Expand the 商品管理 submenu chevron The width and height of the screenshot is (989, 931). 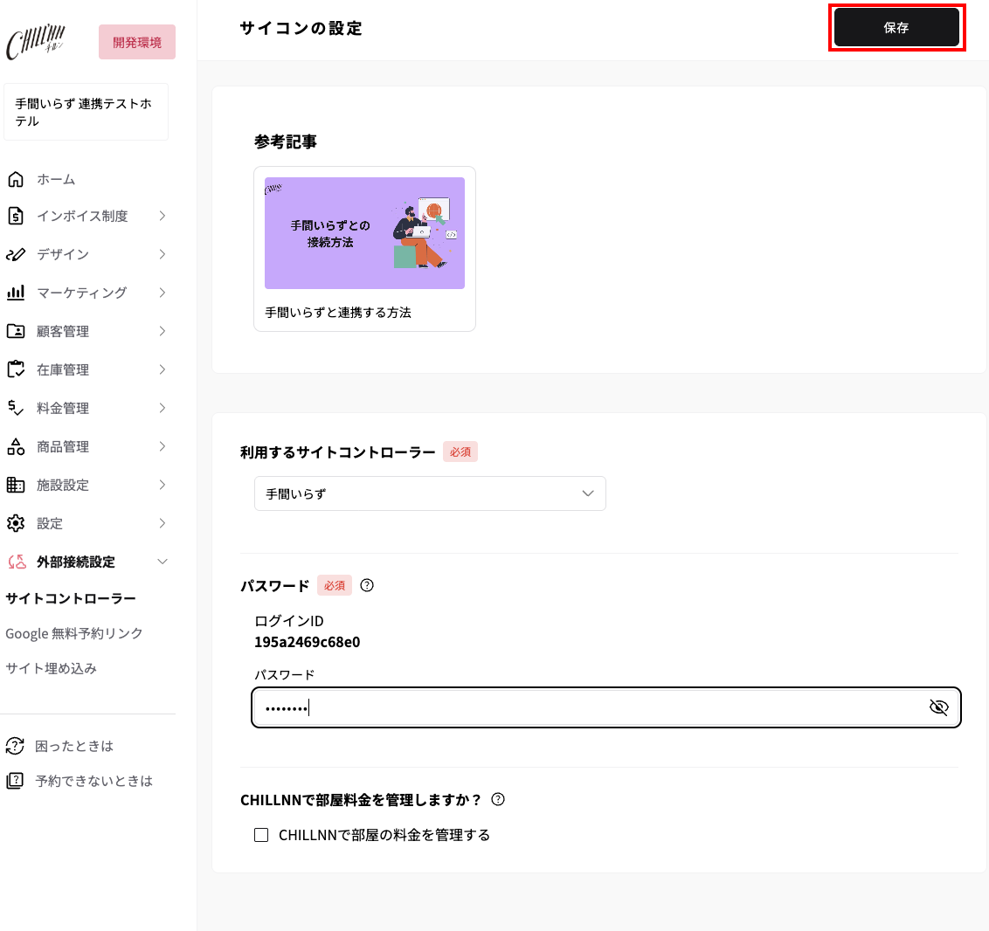tap(163, 446)
